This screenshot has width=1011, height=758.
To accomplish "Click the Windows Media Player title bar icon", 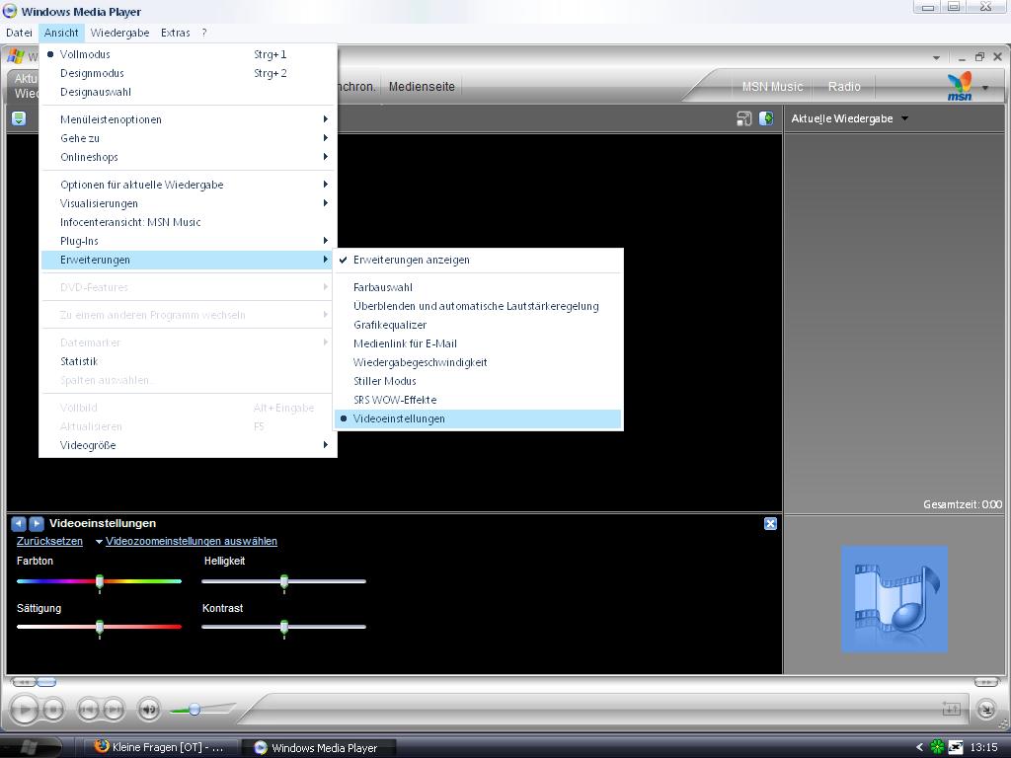I will click(10, 11).
